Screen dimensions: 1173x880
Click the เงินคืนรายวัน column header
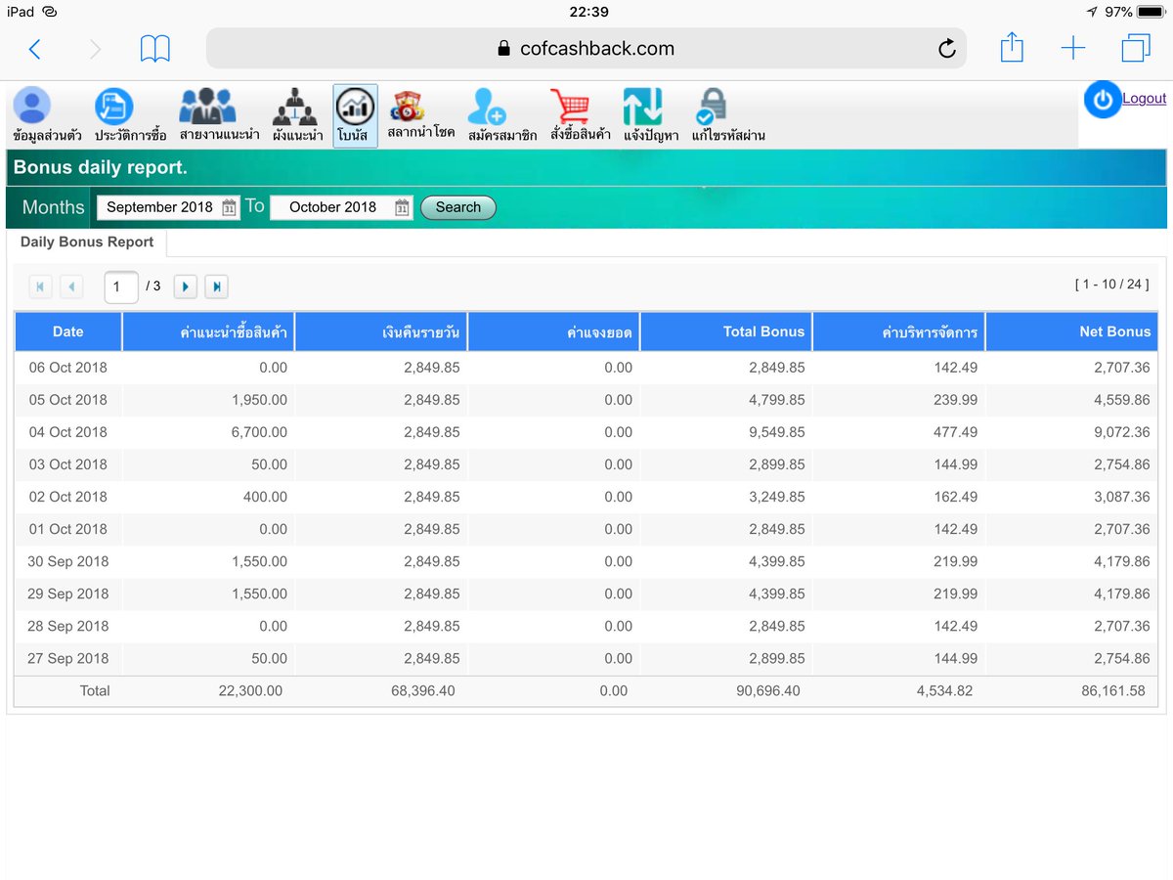pyautogui.click(x=381, y=331)
